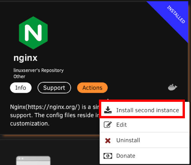
Task: Toggle the orange Actions dropdown button
Action: [x=92, y=88]
